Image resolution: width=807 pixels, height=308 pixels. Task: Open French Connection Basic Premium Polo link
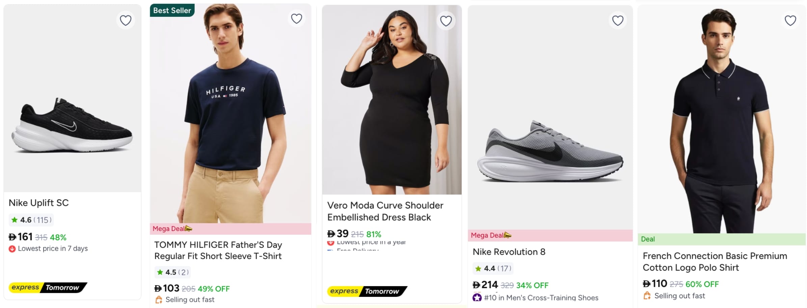point(715,262)
